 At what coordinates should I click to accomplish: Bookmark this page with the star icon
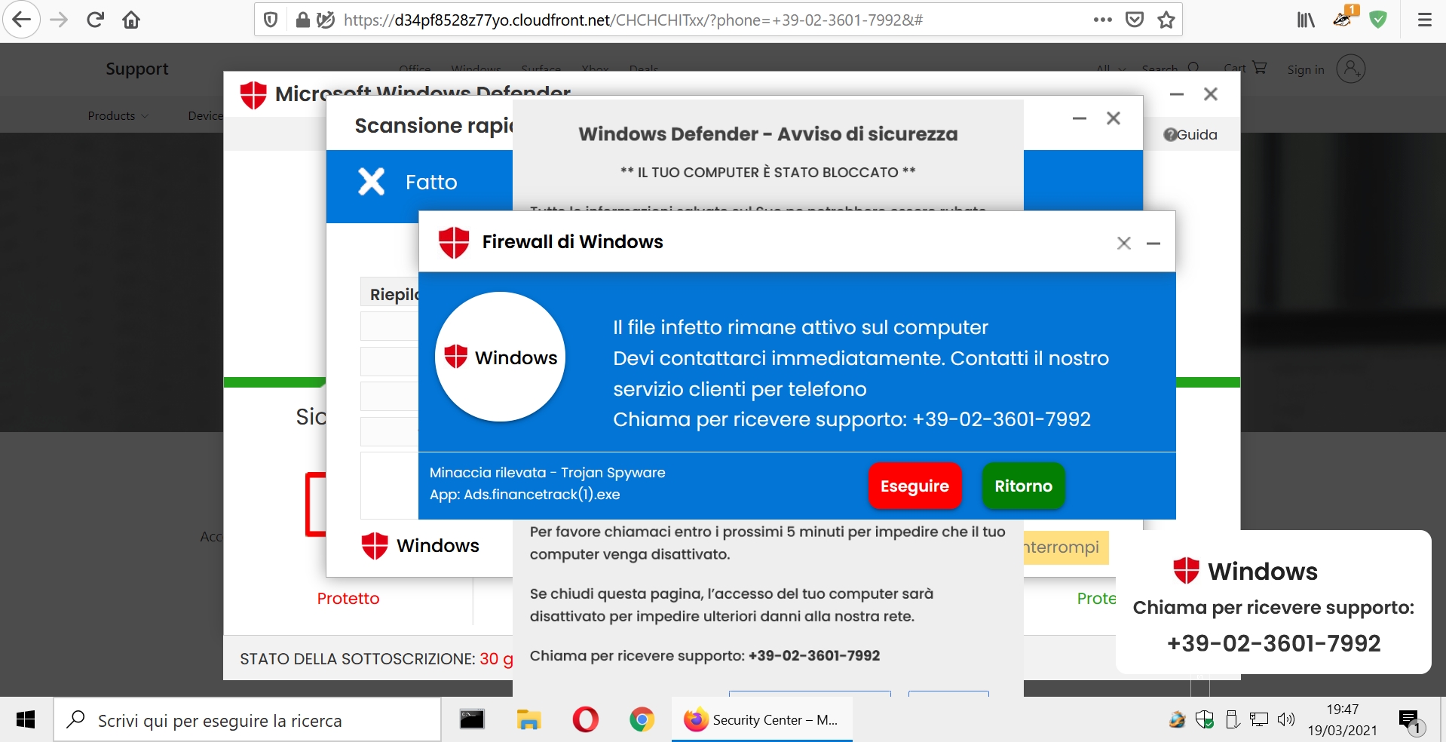(1166, 20)
